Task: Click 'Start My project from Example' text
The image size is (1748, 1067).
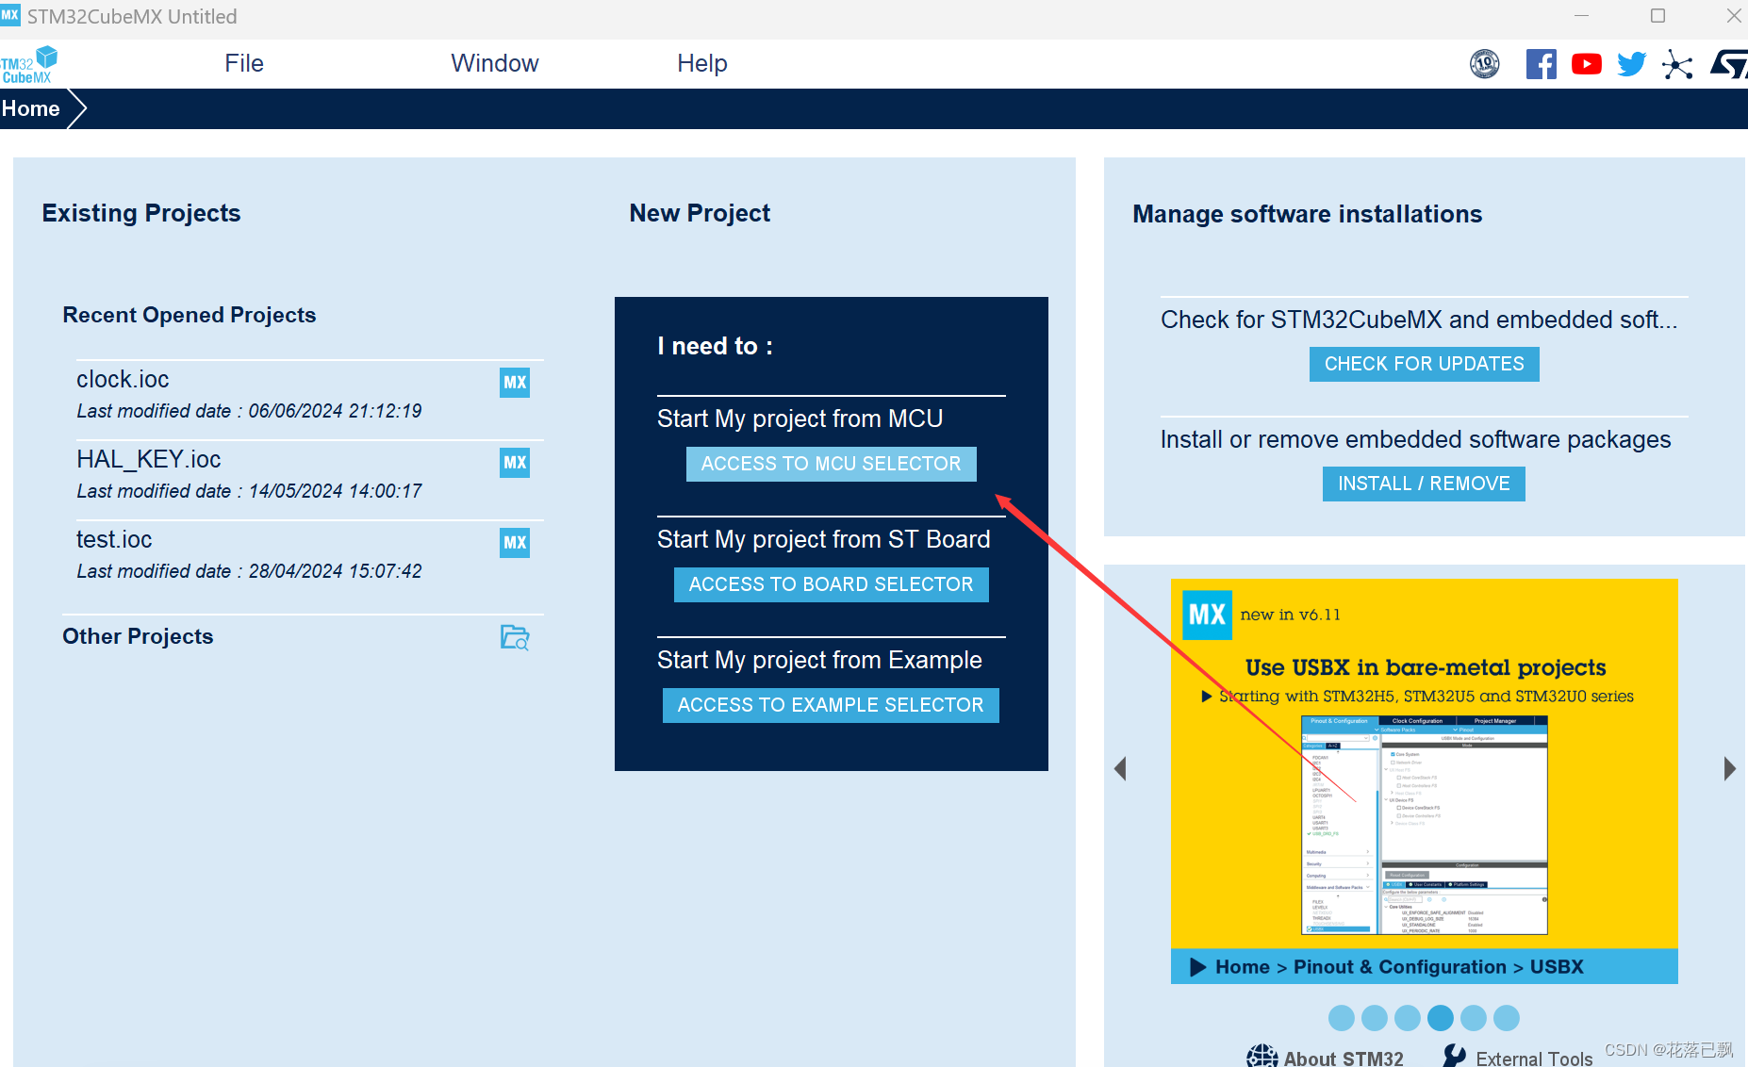Action: pos(819,660)
